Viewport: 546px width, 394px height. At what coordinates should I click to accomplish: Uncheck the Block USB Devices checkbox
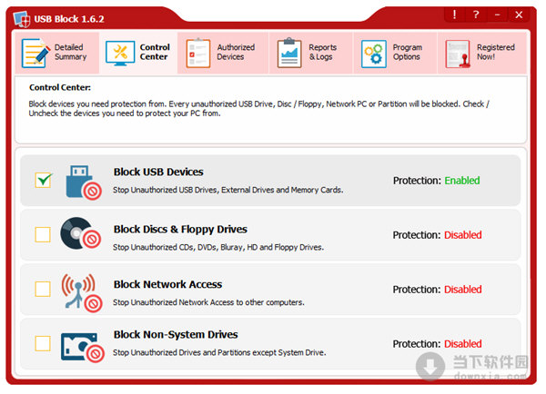point(43,181)
